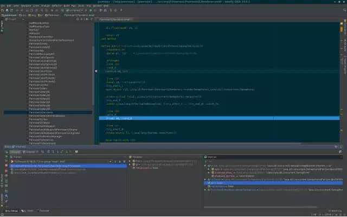Click the Debug bug icon in main toolbar
The width and height of the screenshot is (347, 217).
tap(91, 10)
